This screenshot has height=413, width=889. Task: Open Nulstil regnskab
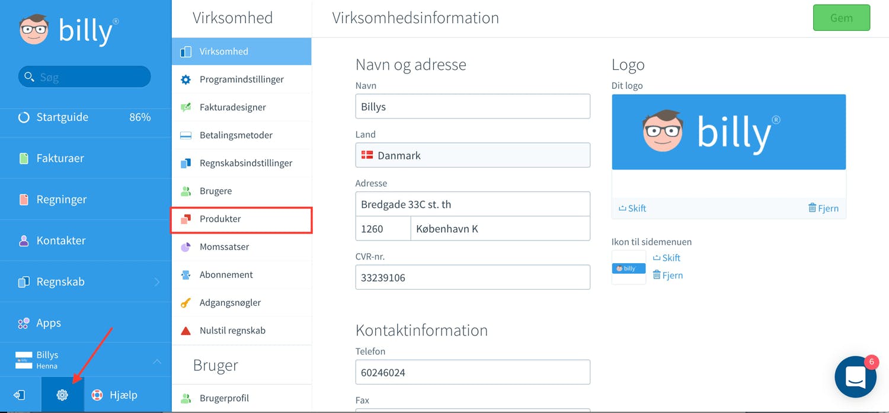pos(242,331)
